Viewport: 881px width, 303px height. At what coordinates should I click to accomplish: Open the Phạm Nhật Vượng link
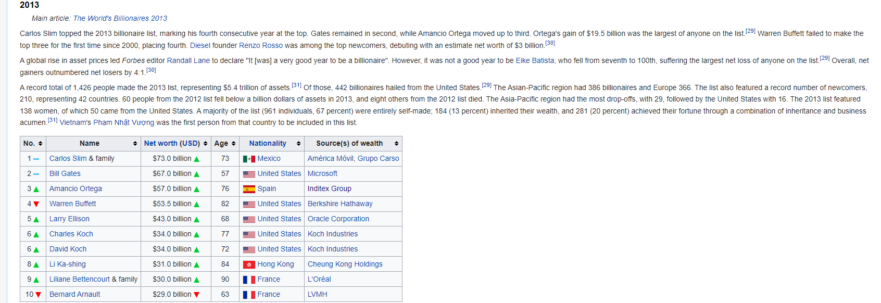point(124,122)
